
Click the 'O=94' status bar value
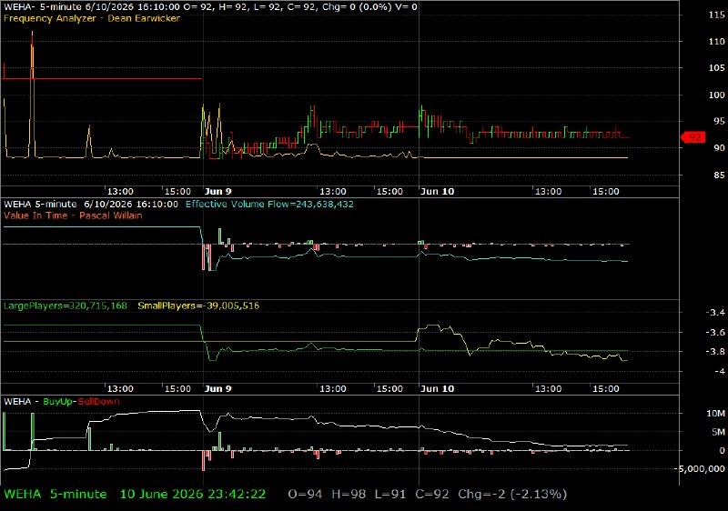point(305,495)
